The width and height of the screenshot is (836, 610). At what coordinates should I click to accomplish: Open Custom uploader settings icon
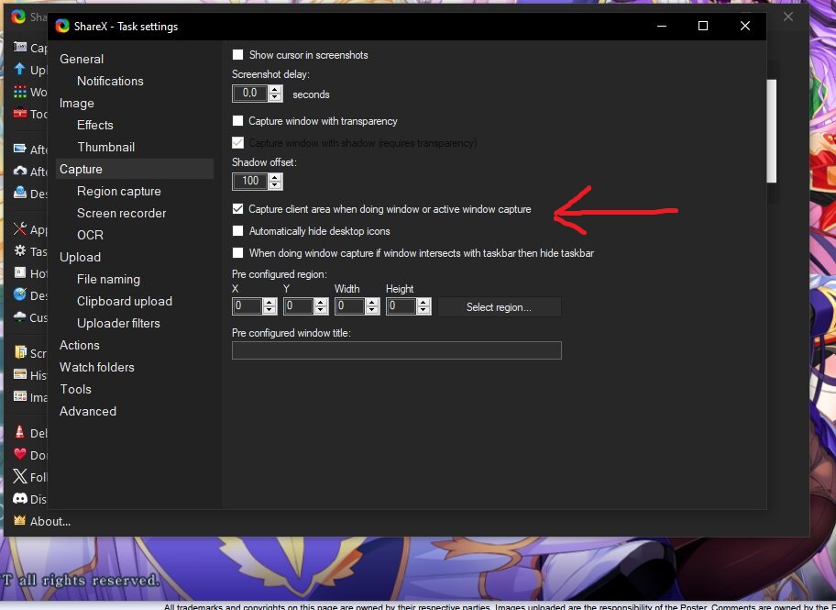point(20,316)
